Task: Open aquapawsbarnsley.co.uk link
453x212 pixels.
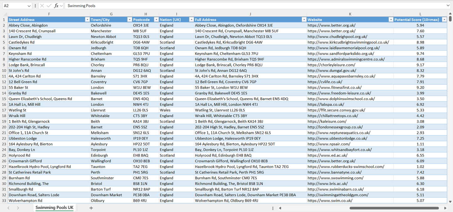Action: pyautogui.click(x=341, y=76)
